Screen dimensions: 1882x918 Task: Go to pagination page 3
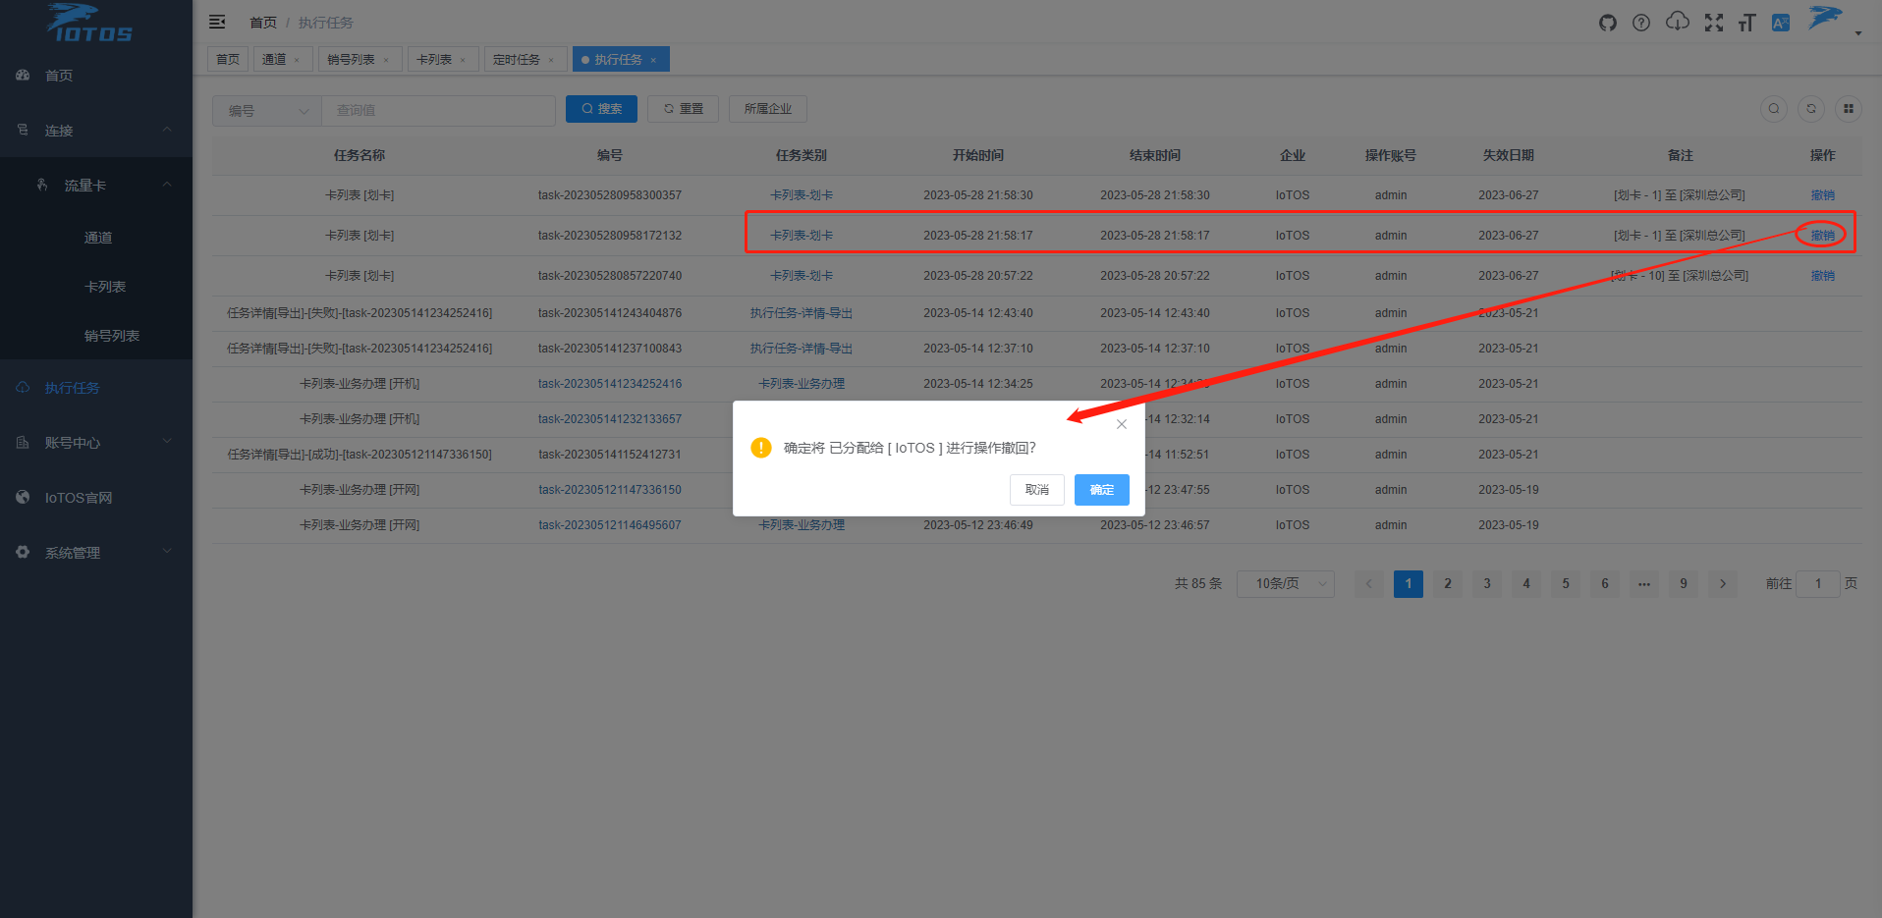click(1487, 584)
